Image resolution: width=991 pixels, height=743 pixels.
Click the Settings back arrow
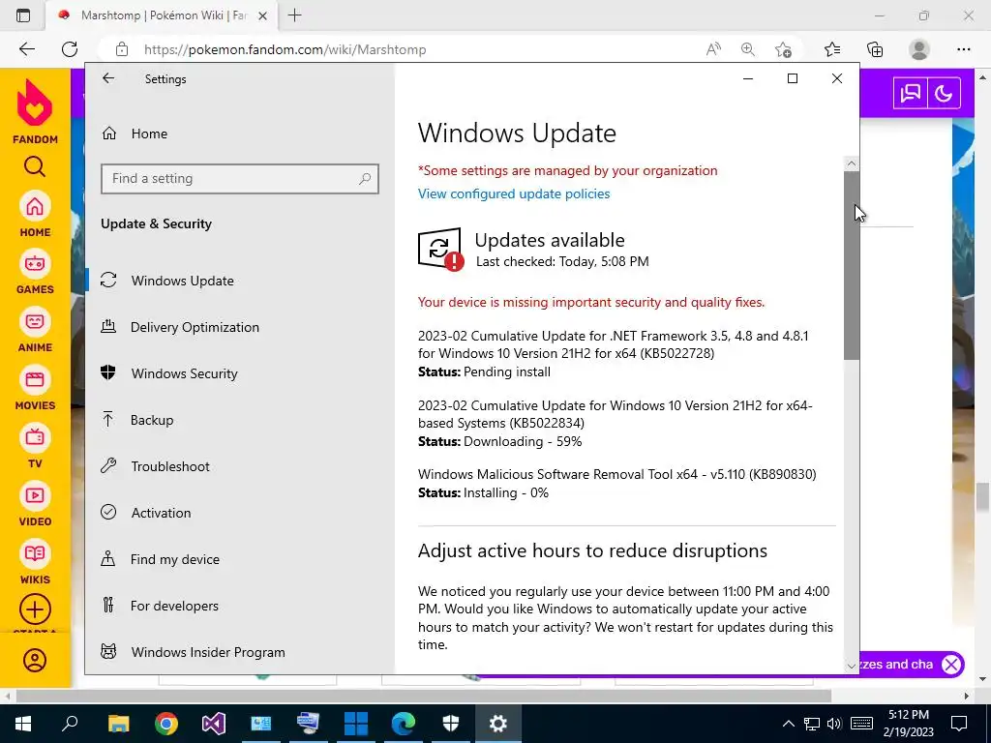pos(108,78)
